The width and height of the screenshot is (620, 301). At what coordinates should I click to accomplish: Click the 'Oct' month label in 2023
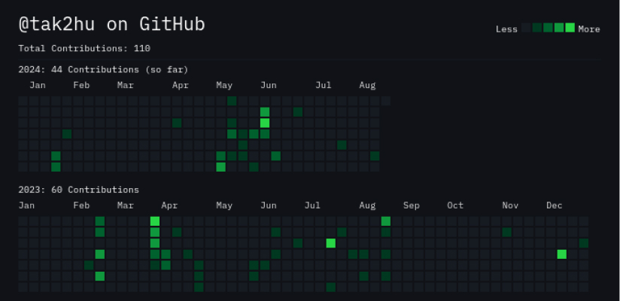tap(455, 205)
